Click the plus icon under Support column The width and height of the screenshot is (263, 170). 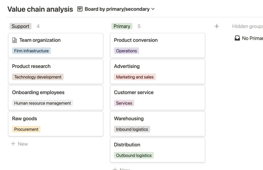[13, 144]
